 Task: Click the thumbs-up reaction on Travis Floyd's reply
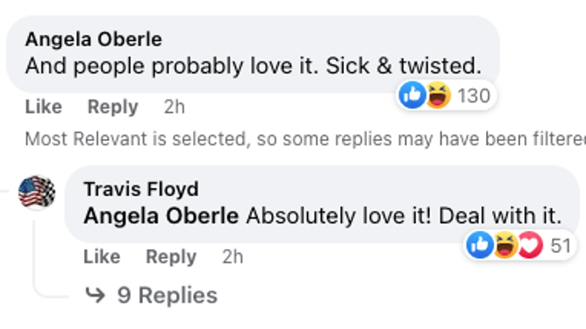coord(480,245)
